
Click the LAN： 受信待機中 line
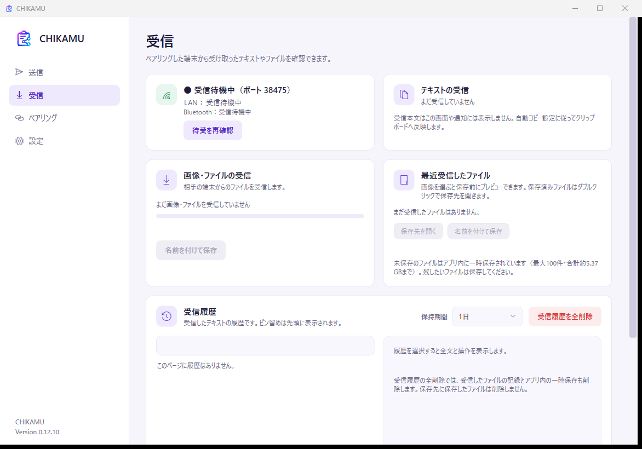point(213,103)
